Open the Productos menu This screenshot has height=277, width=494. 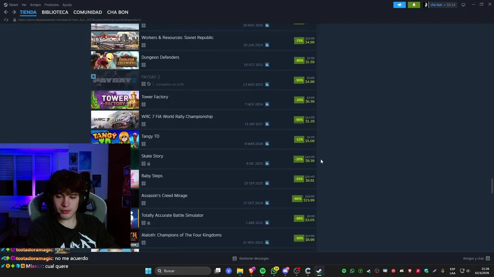coord(51,5)
